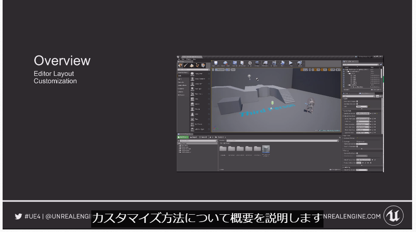Toggle the viewport grid snapping icon
This screenshot has height=232, width=416.
tap(315, 70)
